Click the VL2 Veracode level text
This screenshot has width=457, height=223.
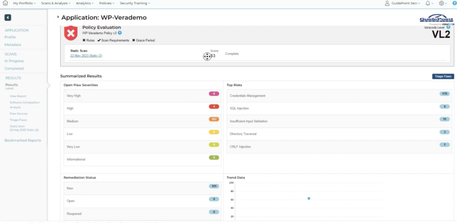[440, 35]
